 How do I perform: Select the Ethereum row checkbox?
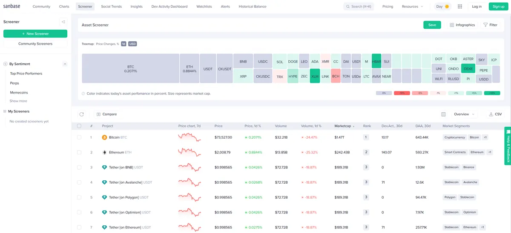coord(79,152)
